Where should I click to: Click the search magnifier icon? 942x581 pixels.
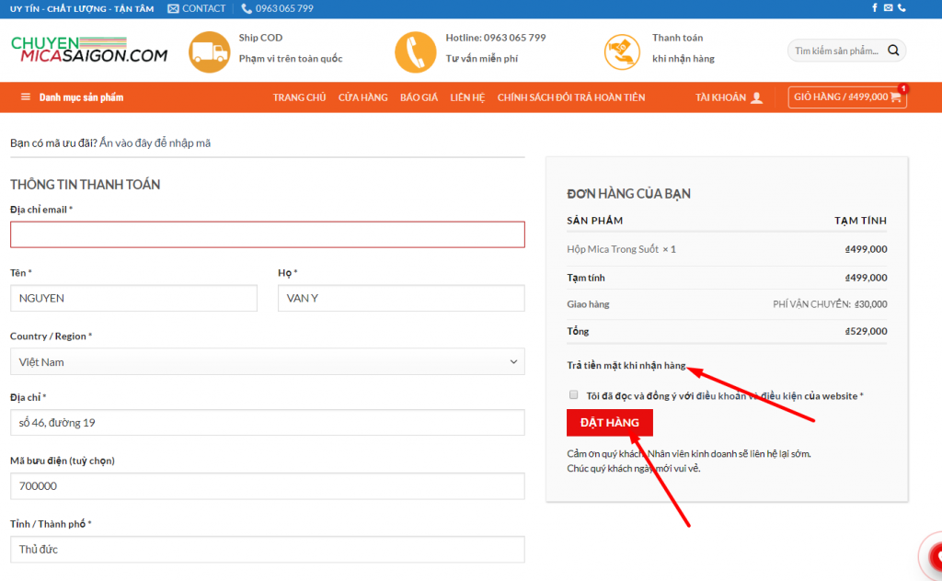click(x=893, y=51)
